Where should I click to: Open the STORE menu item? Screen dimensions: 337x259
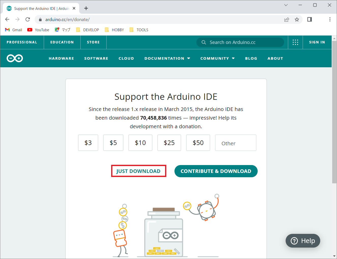[x=93, y=42]
